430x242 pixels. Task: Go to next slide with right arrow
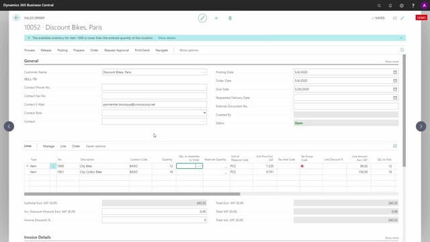click(421, 126)
